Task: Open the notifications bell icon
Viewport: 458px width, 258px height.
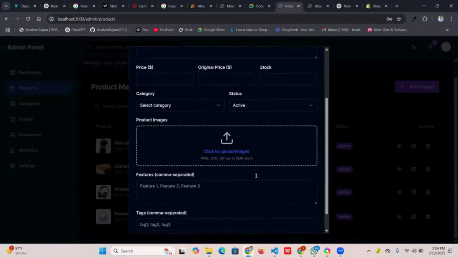Action: 431,47
